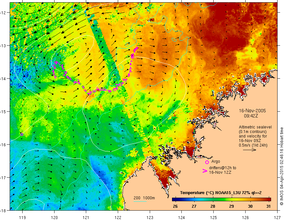Screen dimensions: 284x220
Task: Click the '16-Nov-2005' date text
Action: click(252, 111)
